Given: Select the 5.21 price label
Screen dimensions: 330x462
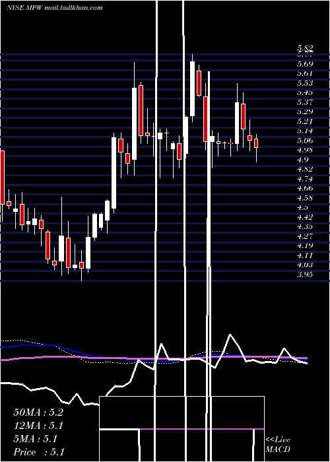Looking at the screenshot, I should (x=305, y=121).
